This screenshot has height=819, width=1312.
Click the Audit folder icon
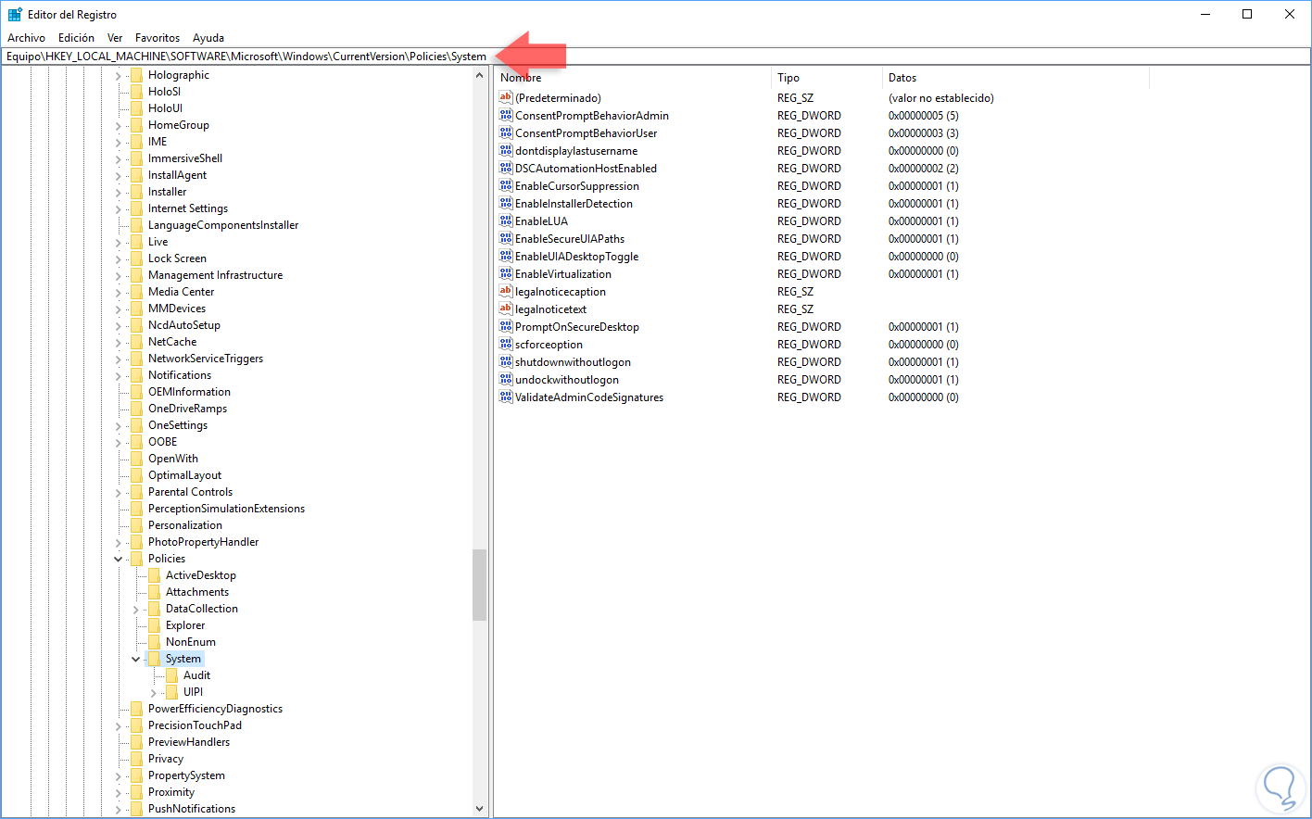[171, 675]
